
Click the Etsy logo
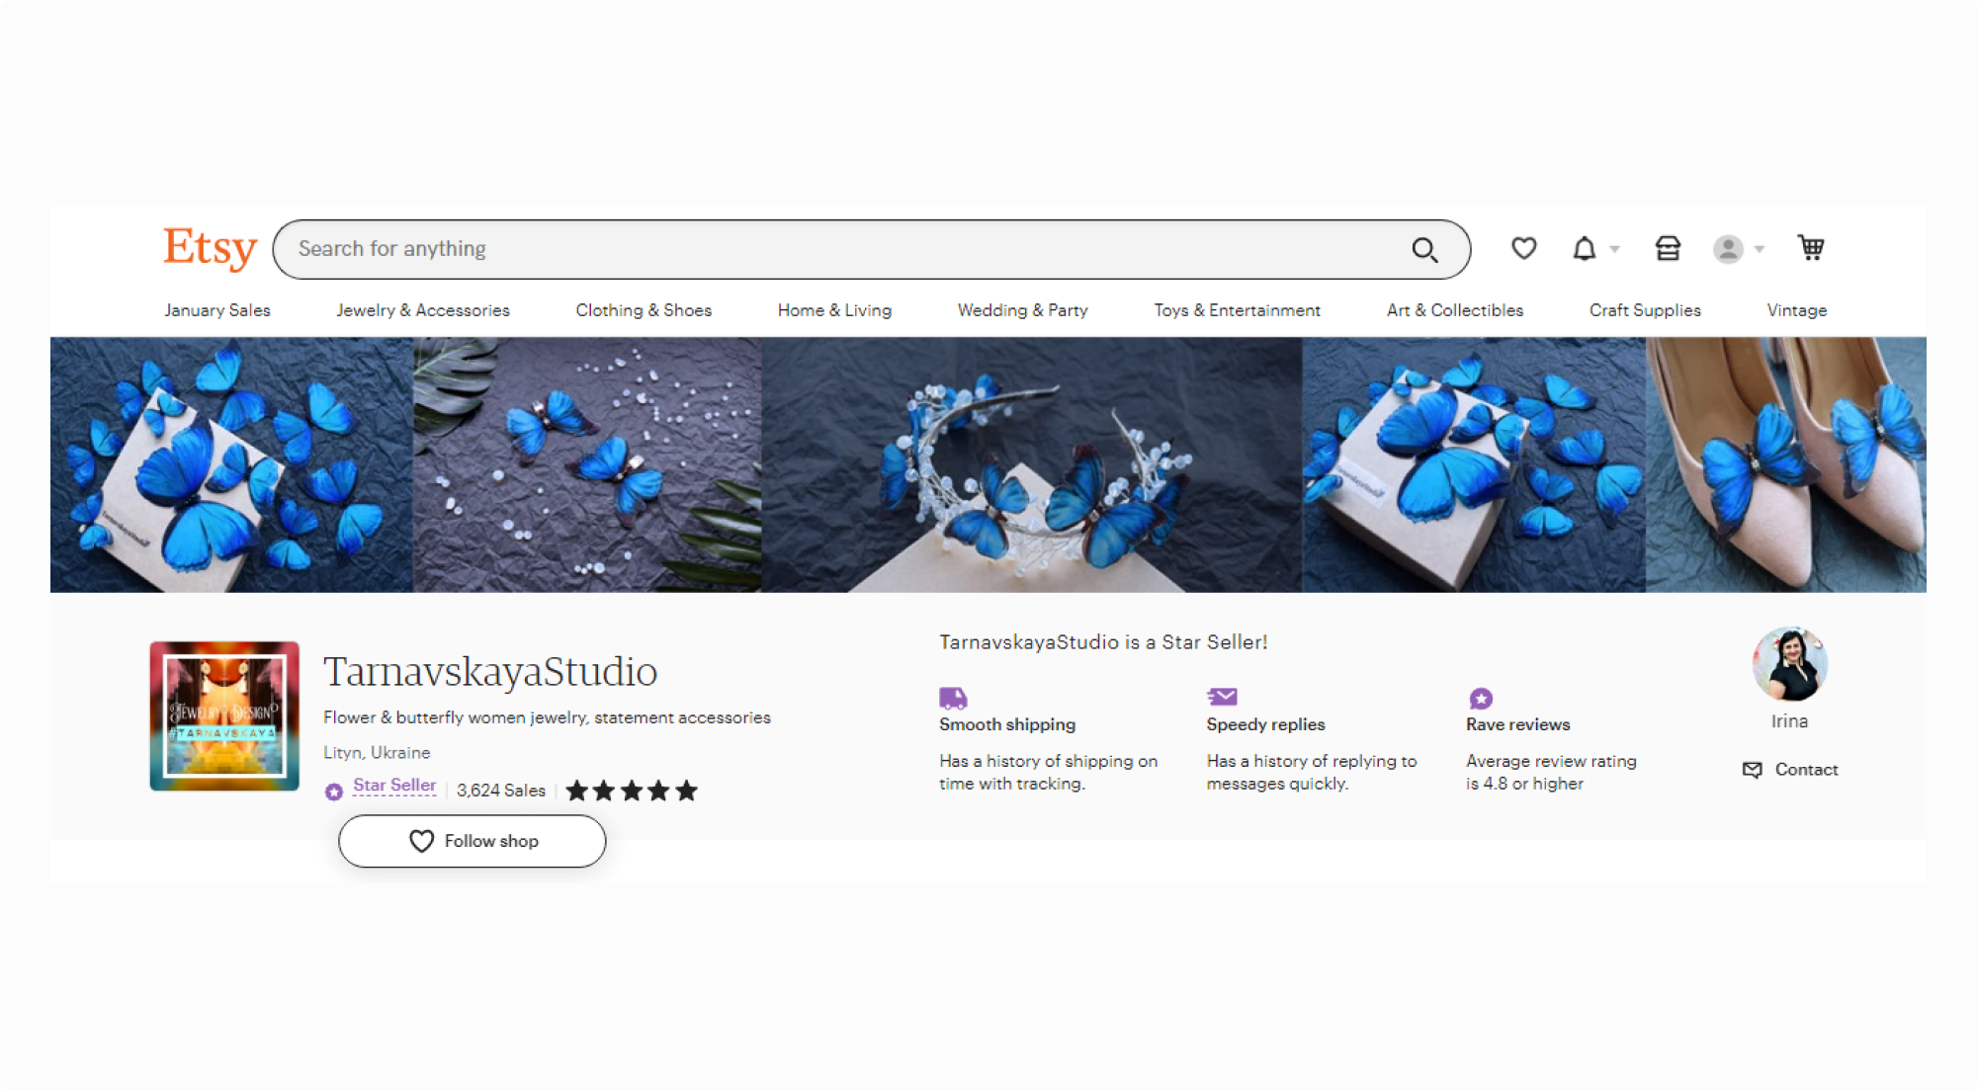click(210, 247)
